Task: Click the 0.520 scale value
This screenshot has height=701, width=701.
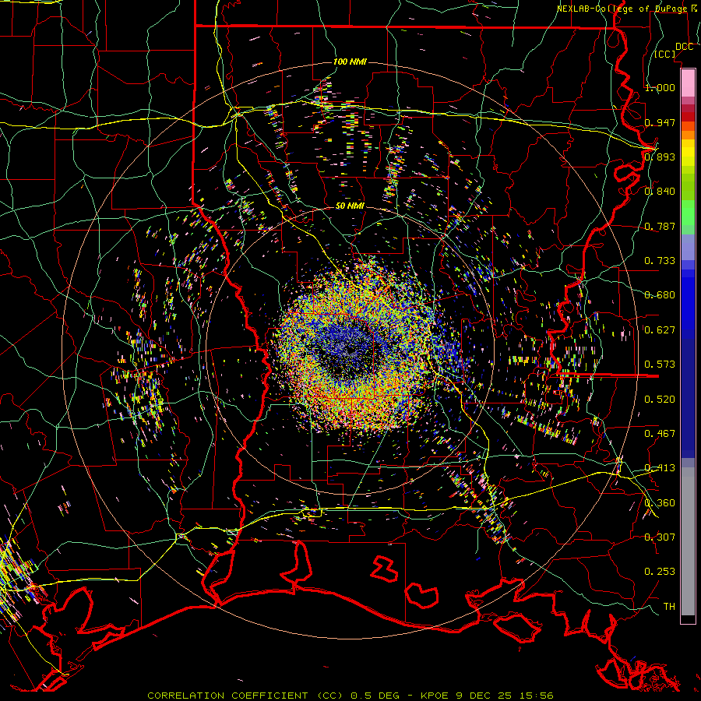Action: pyautogui.click(x=660, y=399)
